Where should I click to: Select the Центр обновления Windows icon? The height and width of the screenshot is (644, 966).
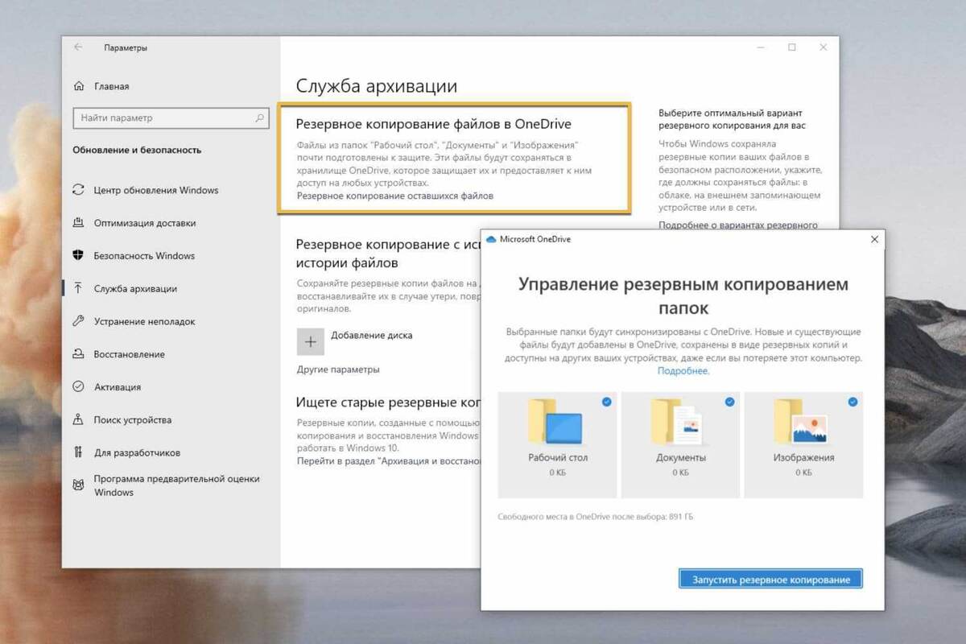click(x=78, y=190)
